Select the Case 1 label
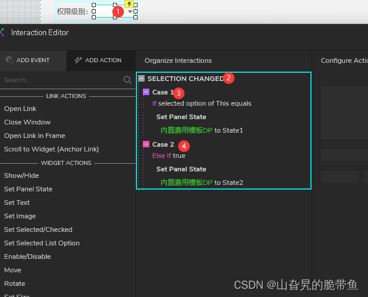 pyautogui.click(x=163, y=92)
